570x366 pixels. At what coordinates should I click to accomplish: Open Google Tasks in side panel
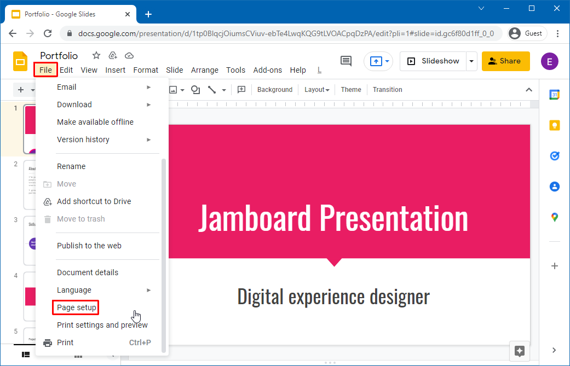pos(554,156)
